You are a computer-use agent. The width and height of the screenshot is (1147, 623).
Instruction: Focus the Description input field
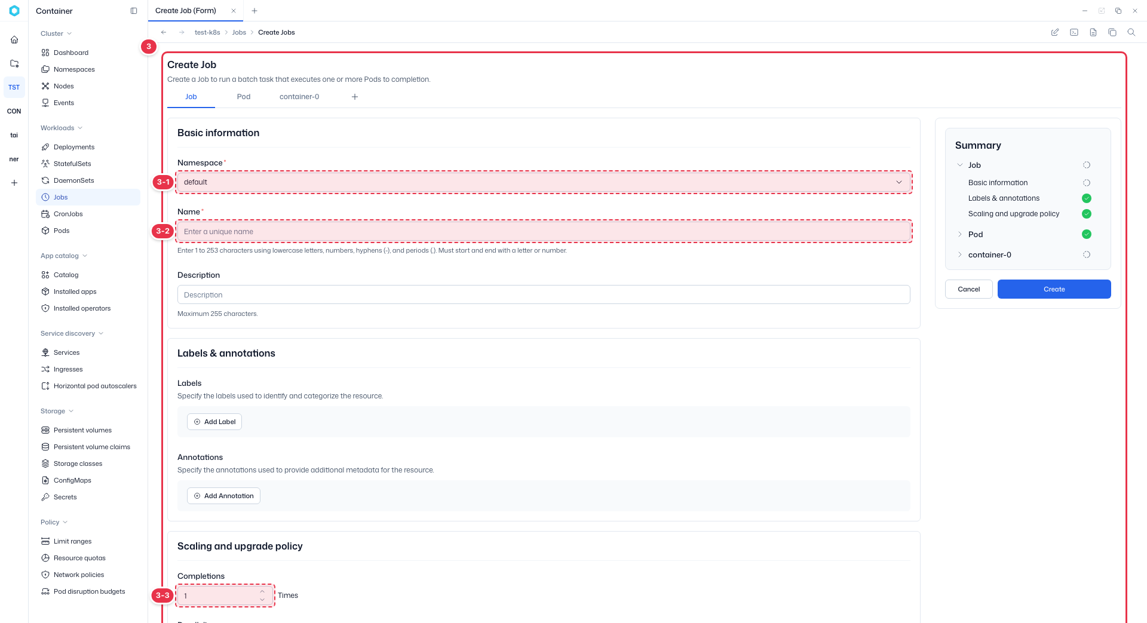(544, 294)
